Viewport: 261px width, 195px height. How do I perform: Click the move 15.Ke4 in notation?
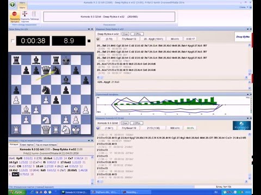[x=48, y=158]
